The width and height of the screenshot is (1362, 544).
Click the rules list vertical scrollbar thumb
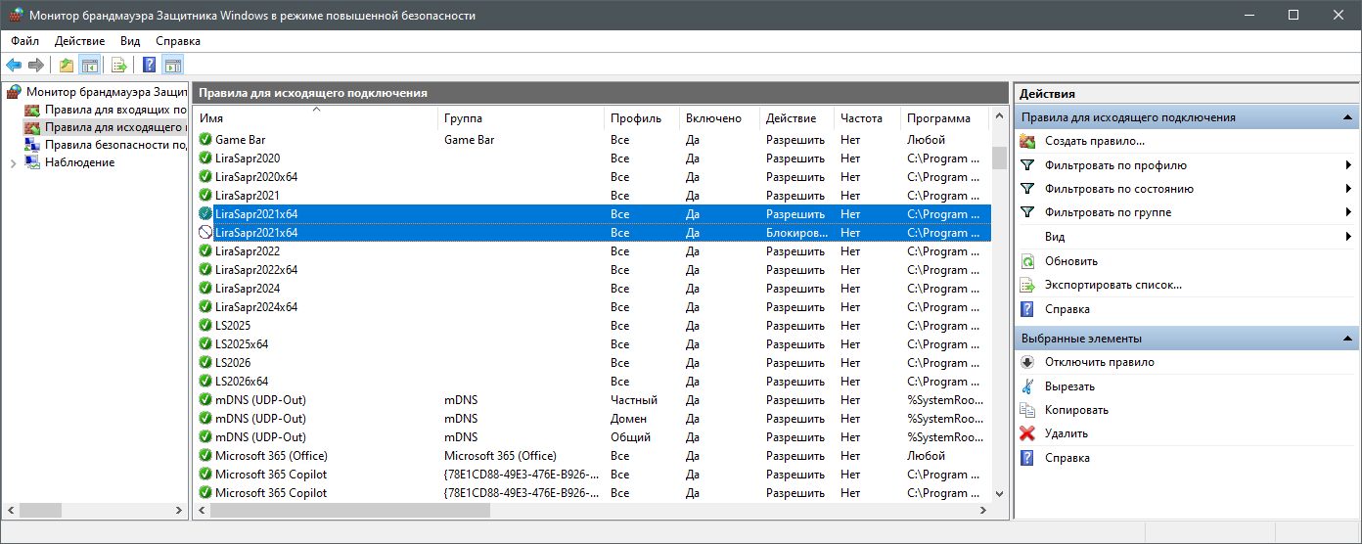pos(999,158)
